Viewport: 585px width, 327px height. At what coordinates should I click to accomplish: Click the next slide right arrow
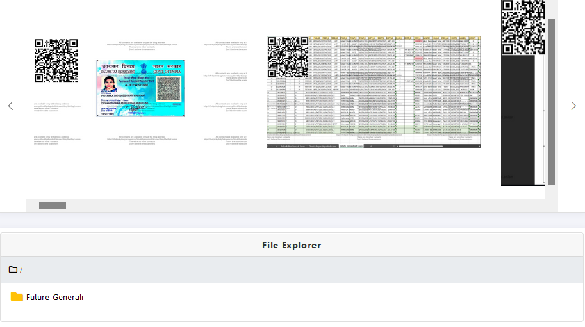(573, 106)
